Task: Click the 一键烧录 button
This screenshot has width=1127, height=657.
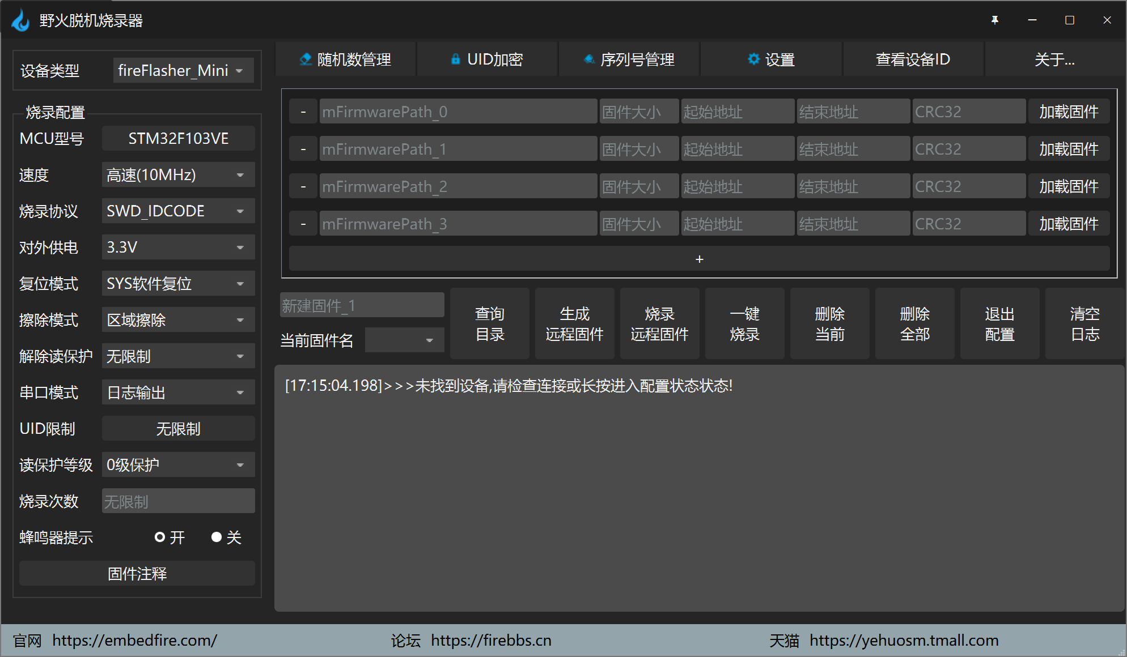Action: pos(745,323)
